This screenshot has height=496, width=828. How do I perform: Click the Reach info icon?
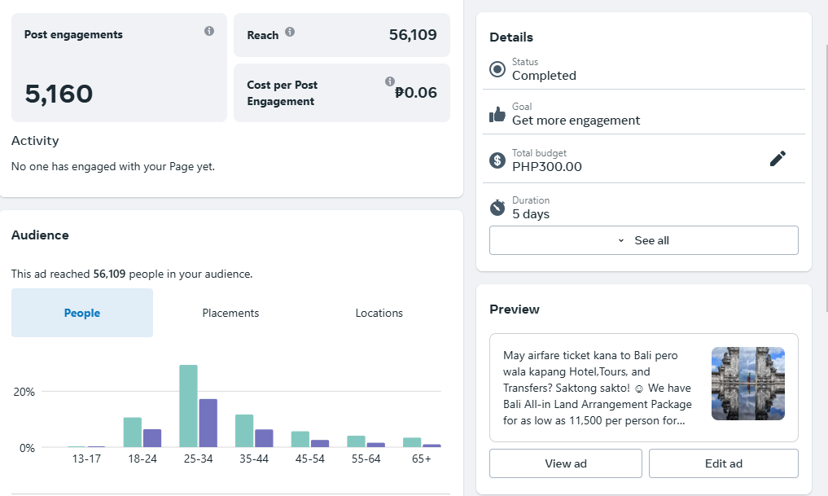pyautogui.click(x=290, y=33)
